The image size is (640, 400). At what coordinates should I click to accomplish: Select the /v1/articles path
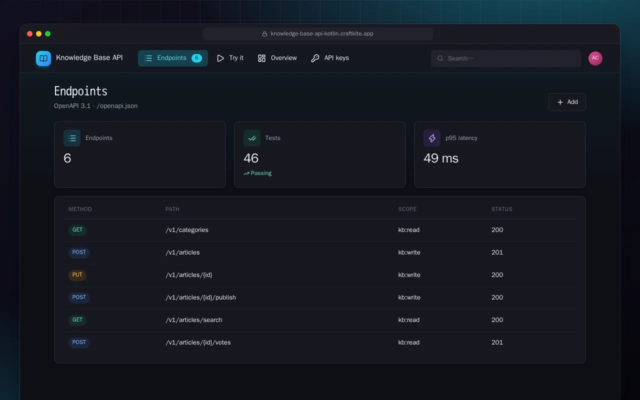(182, 252)
